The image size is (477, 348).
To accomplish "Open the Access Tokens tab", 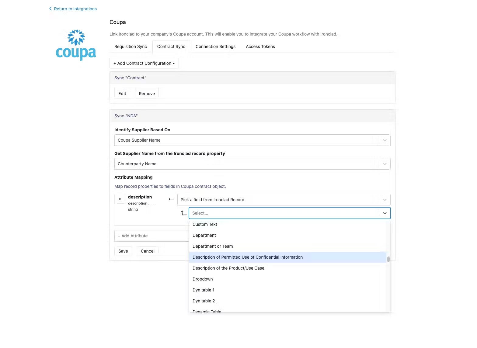I will 260,47.
